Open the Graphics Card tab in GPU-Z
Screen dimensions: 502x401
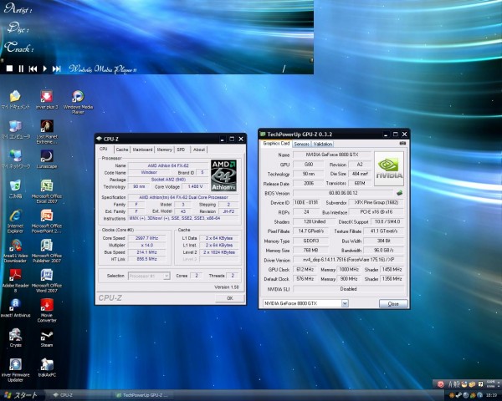coord(276,143)
